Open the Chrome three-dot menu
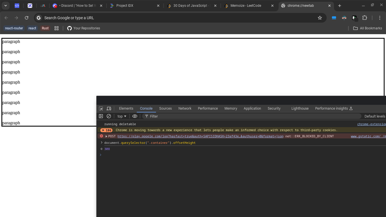 (380, 18)
